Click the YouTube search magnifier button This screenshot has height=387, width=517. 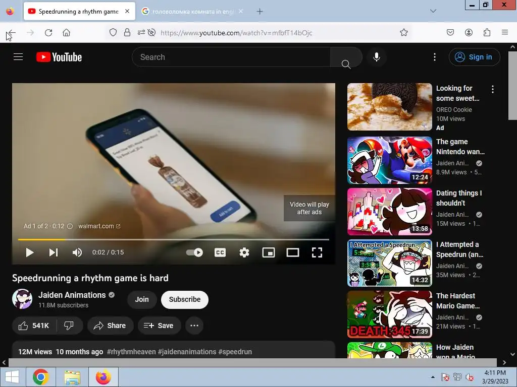pyautogui.click(x=346, y=57)
